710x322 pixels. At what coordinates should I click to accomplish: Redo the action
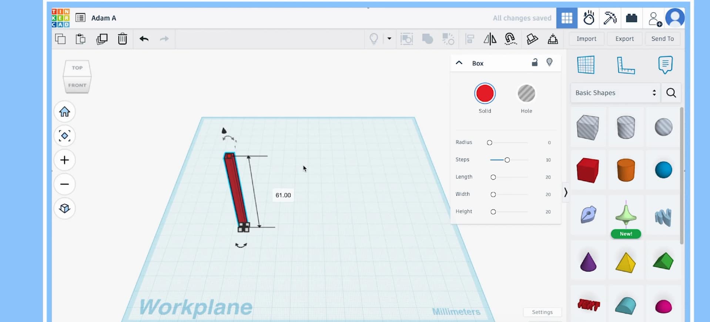click(x=164, y=38)
